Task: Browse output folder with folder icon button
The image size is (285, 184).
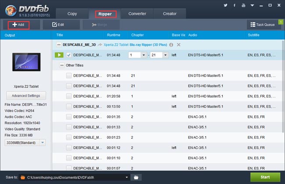Action: coord(136,177)
